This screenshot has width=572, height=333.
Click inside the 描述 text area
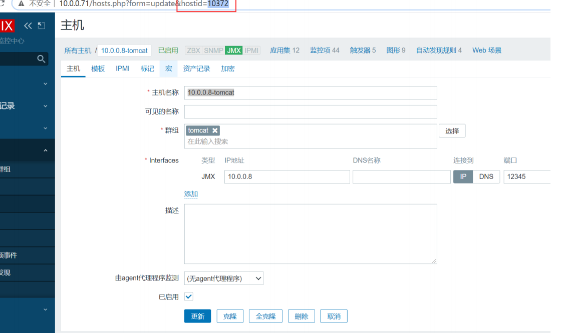pyautogui.click(x=311, y=234)
